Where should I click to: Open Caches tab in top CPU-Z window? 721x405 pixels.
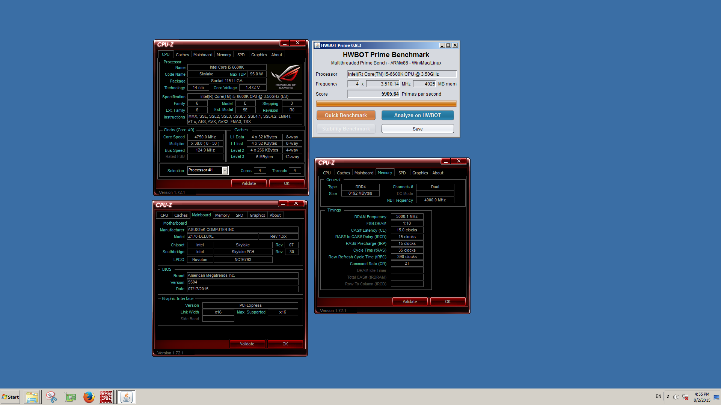183,55
